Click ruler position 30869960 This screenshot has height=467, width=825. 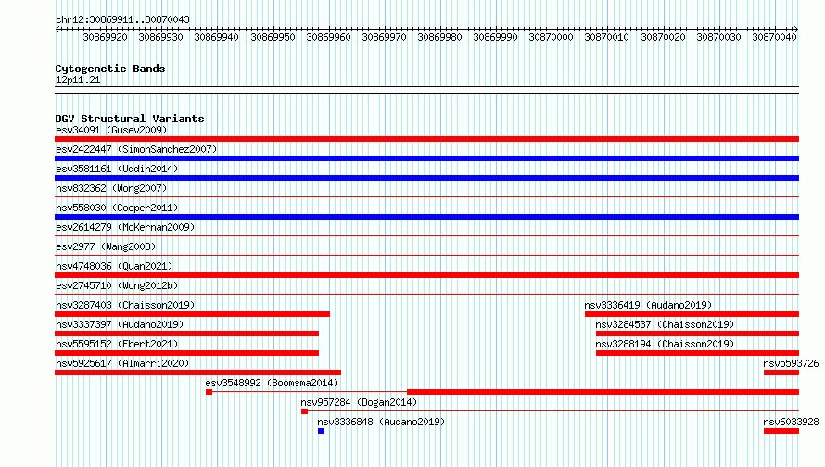(328, 37)
